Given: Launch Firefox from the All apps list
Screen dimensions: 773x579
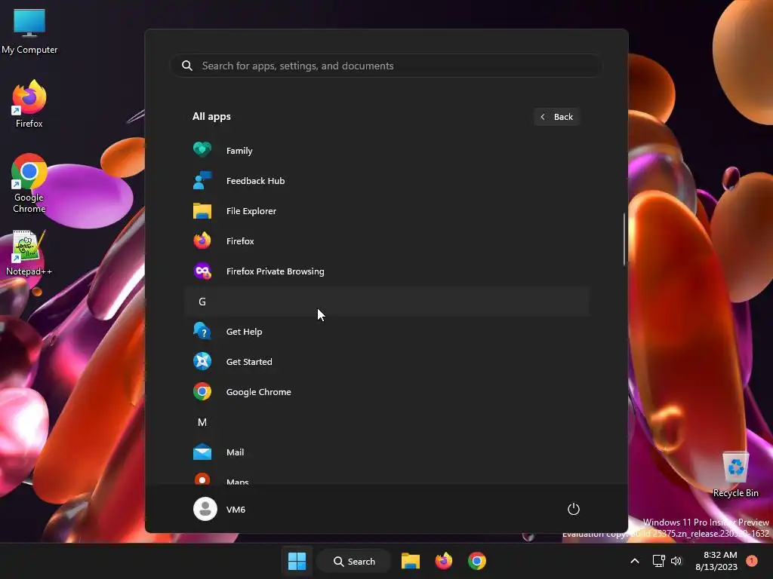Looking at the screenshot, I should coord(386,241).
